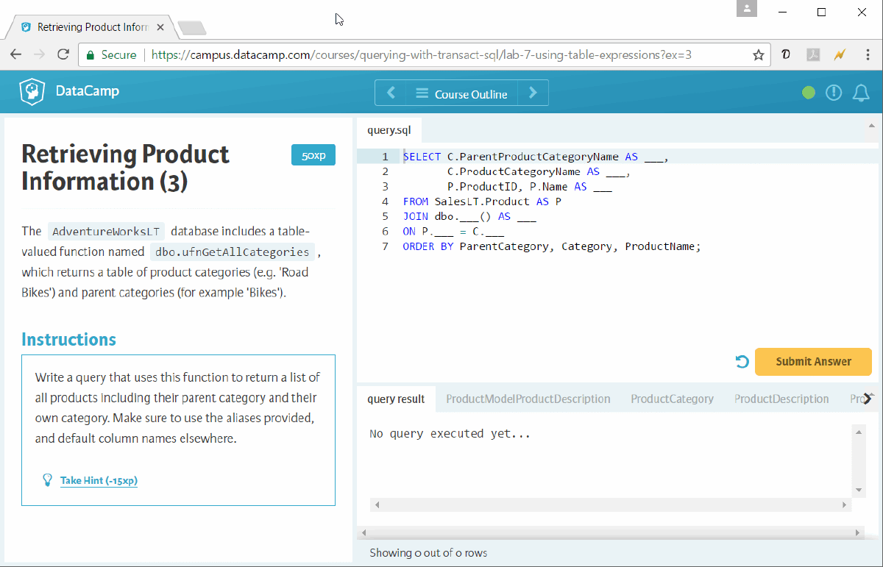
Task: Click the horizontal scrollbar under query results
Action: tap(610, 504)
